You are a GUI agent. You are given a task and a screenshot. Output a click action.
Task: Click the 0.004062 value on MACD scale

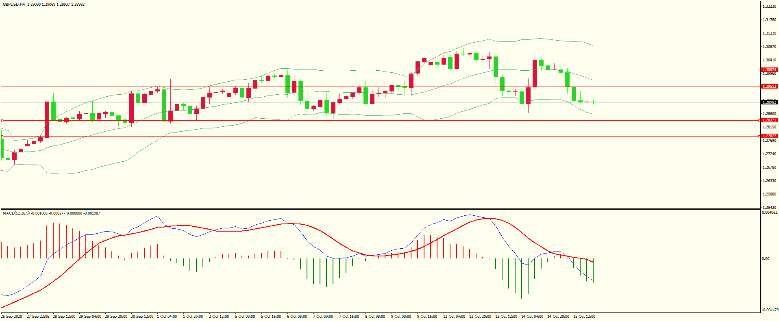click(x=770, y=213)
